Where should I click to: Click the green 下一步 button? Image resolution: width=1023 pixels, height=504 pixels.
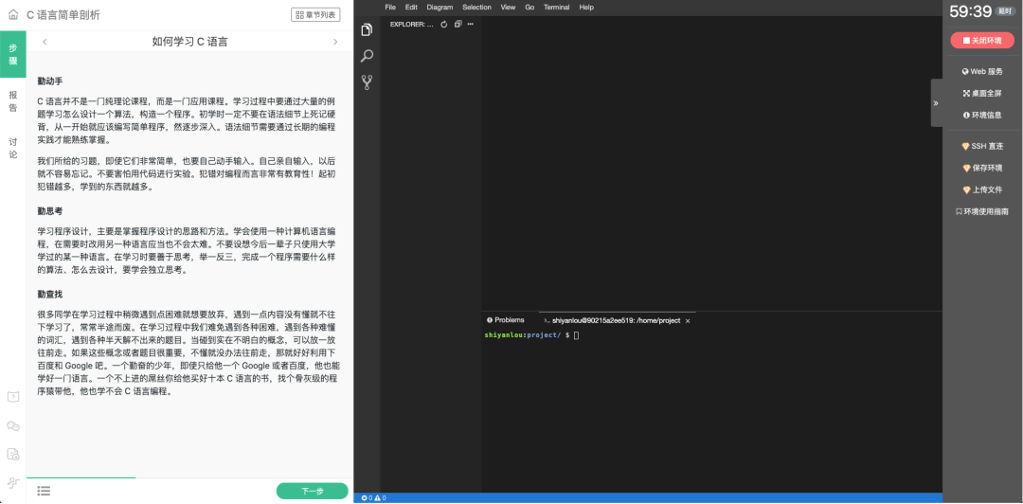[x=312, y=491]
